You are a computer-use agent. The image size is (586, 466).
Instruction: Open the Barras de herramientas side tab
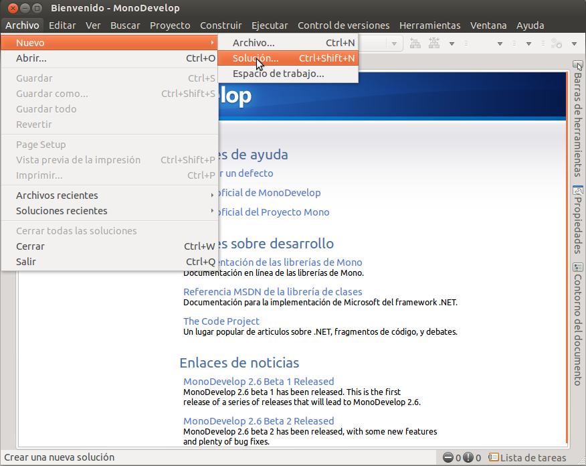(x=578, y=119)
